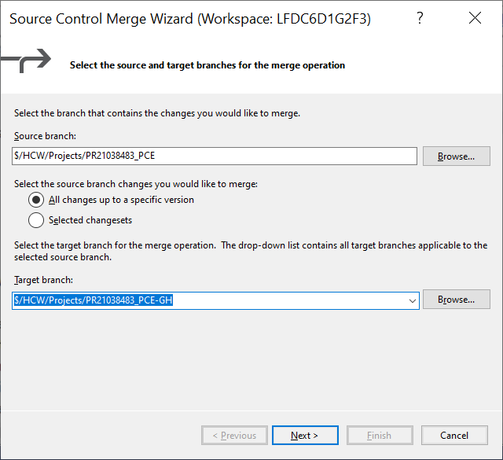Expand the Target branch dropdown arrow
The image size is (503, 460).
pos(412,301)
